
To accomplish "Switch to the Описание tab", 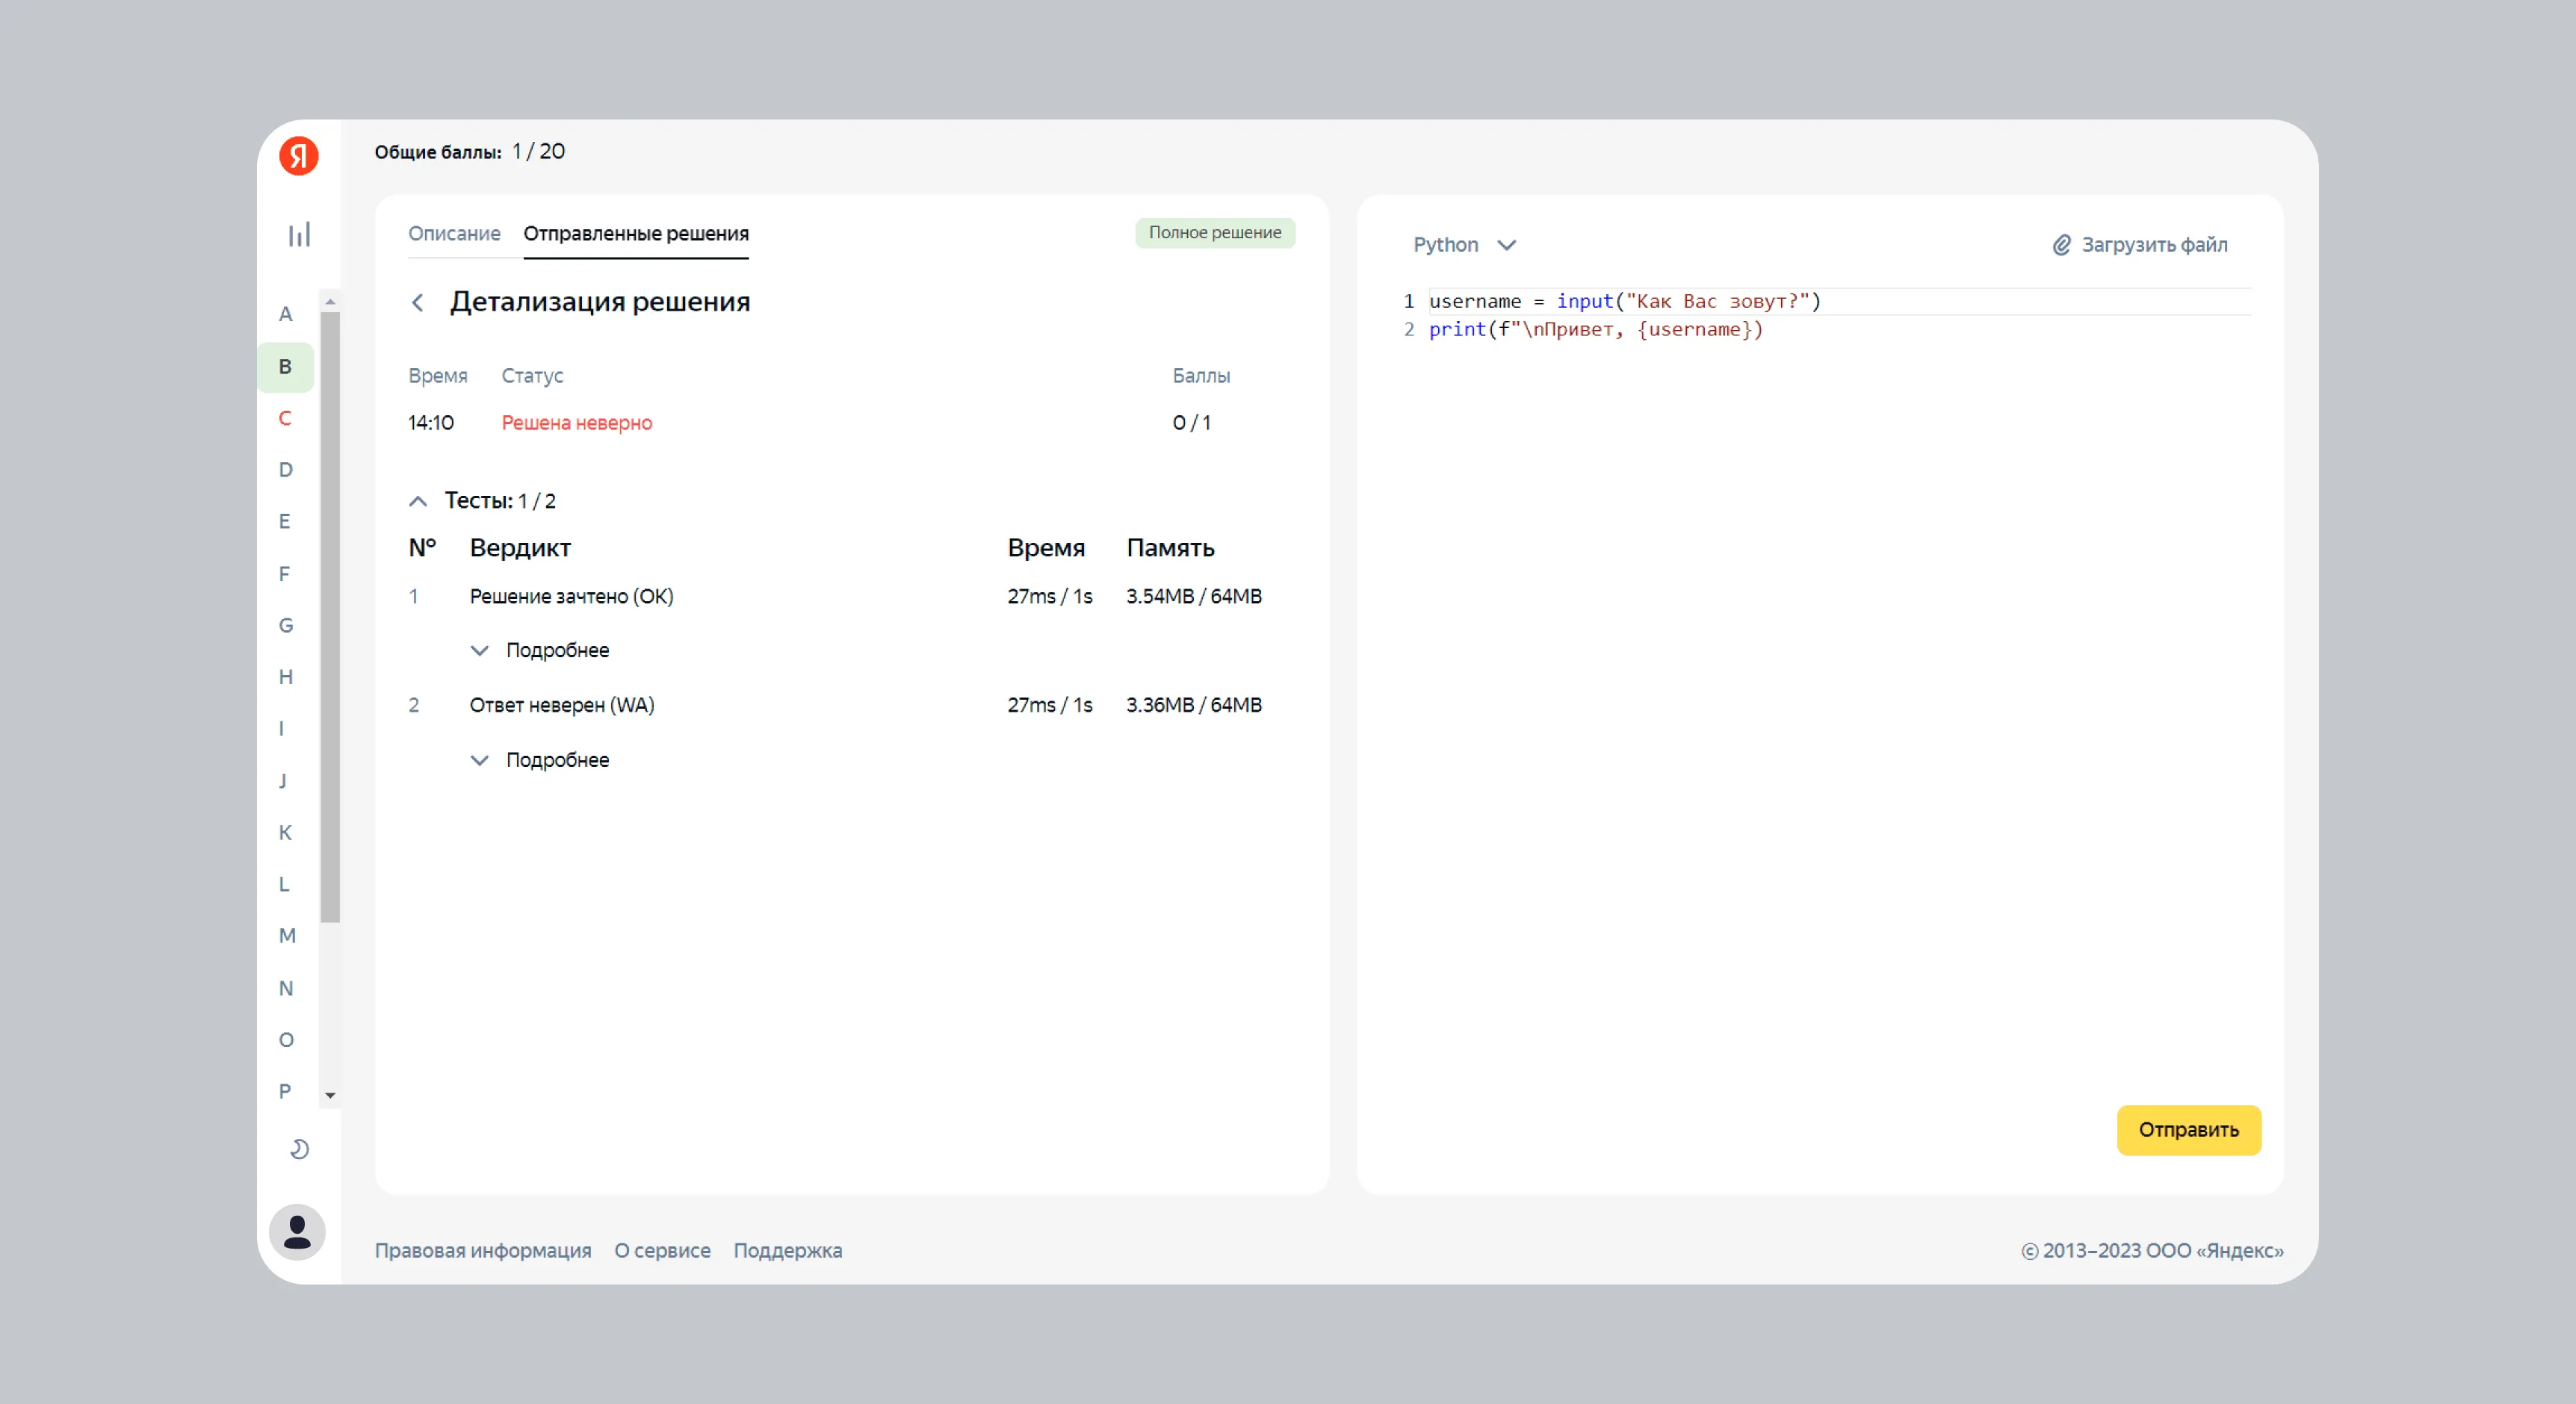I will tap(454, 234).
